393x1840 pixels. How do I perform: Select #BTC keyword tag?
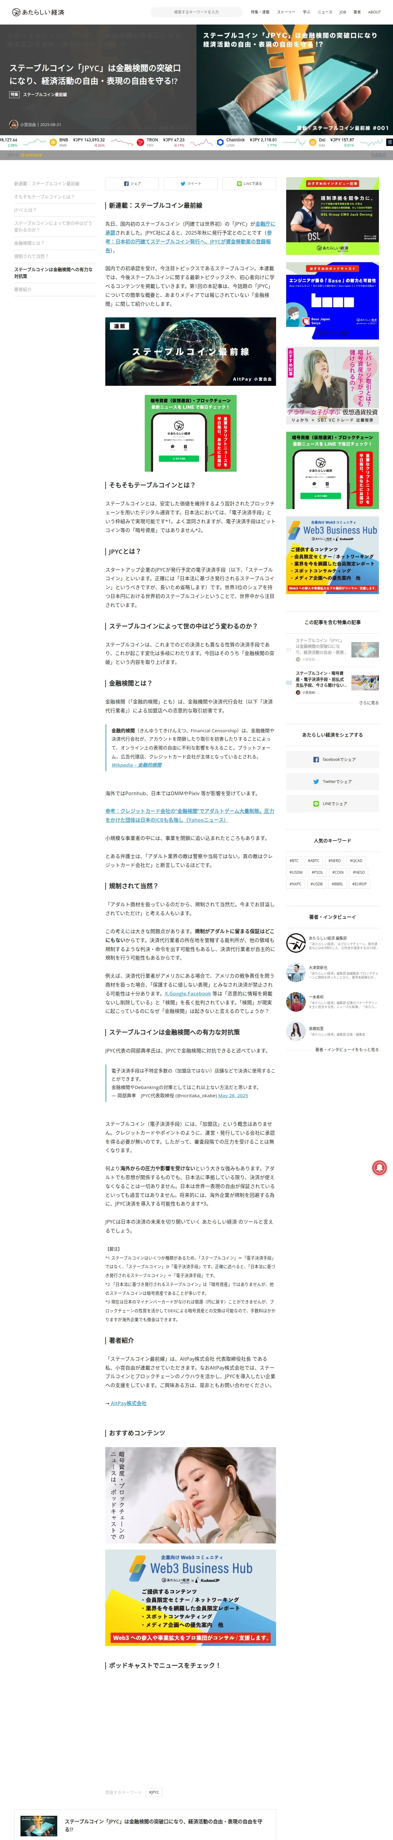[294, 861]
